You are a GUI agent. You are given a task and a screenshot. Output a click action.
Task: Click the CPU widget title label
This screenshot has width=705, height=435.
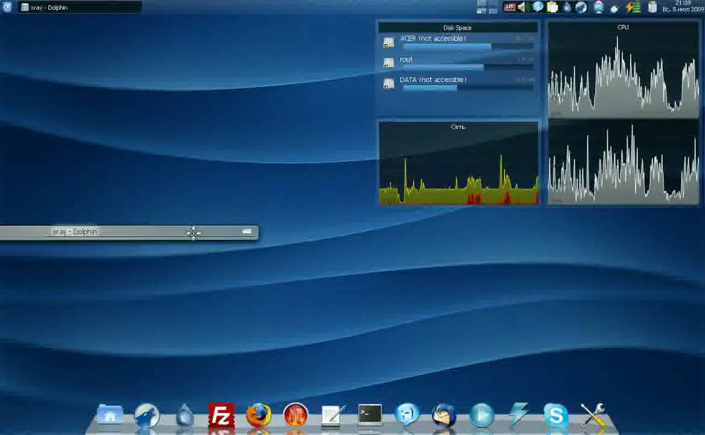coord(623,27)
